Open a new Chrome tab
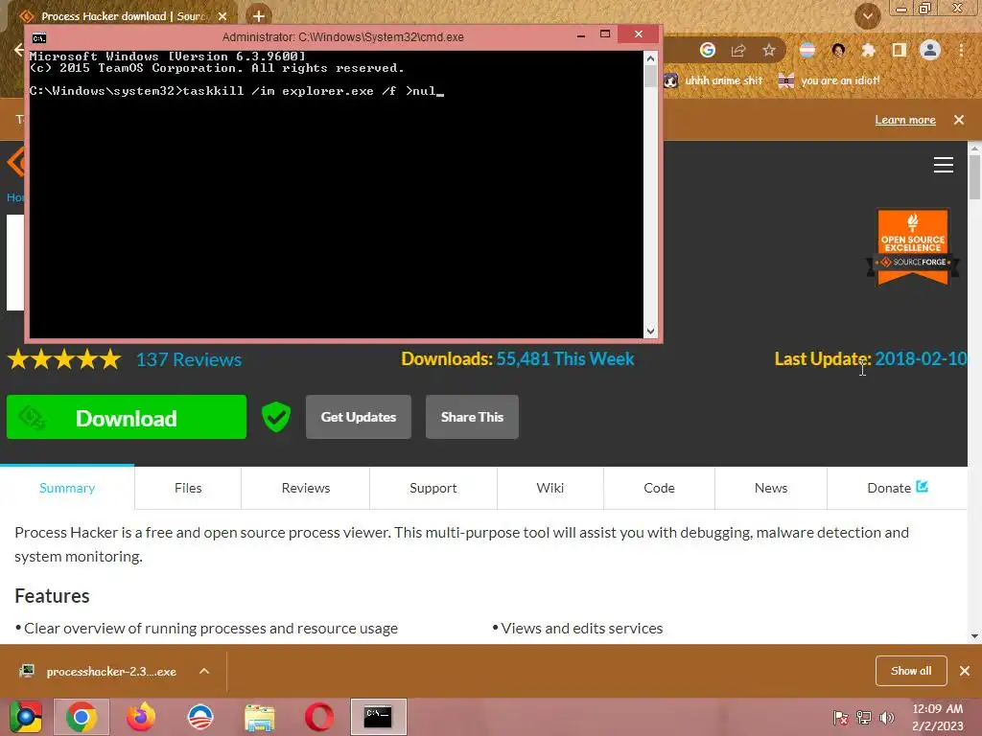 259,16
